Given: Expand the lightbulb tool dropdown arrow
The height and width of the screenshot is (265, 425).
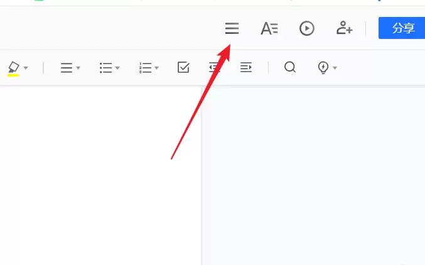Looking at the screenshot, I should 335,68.
